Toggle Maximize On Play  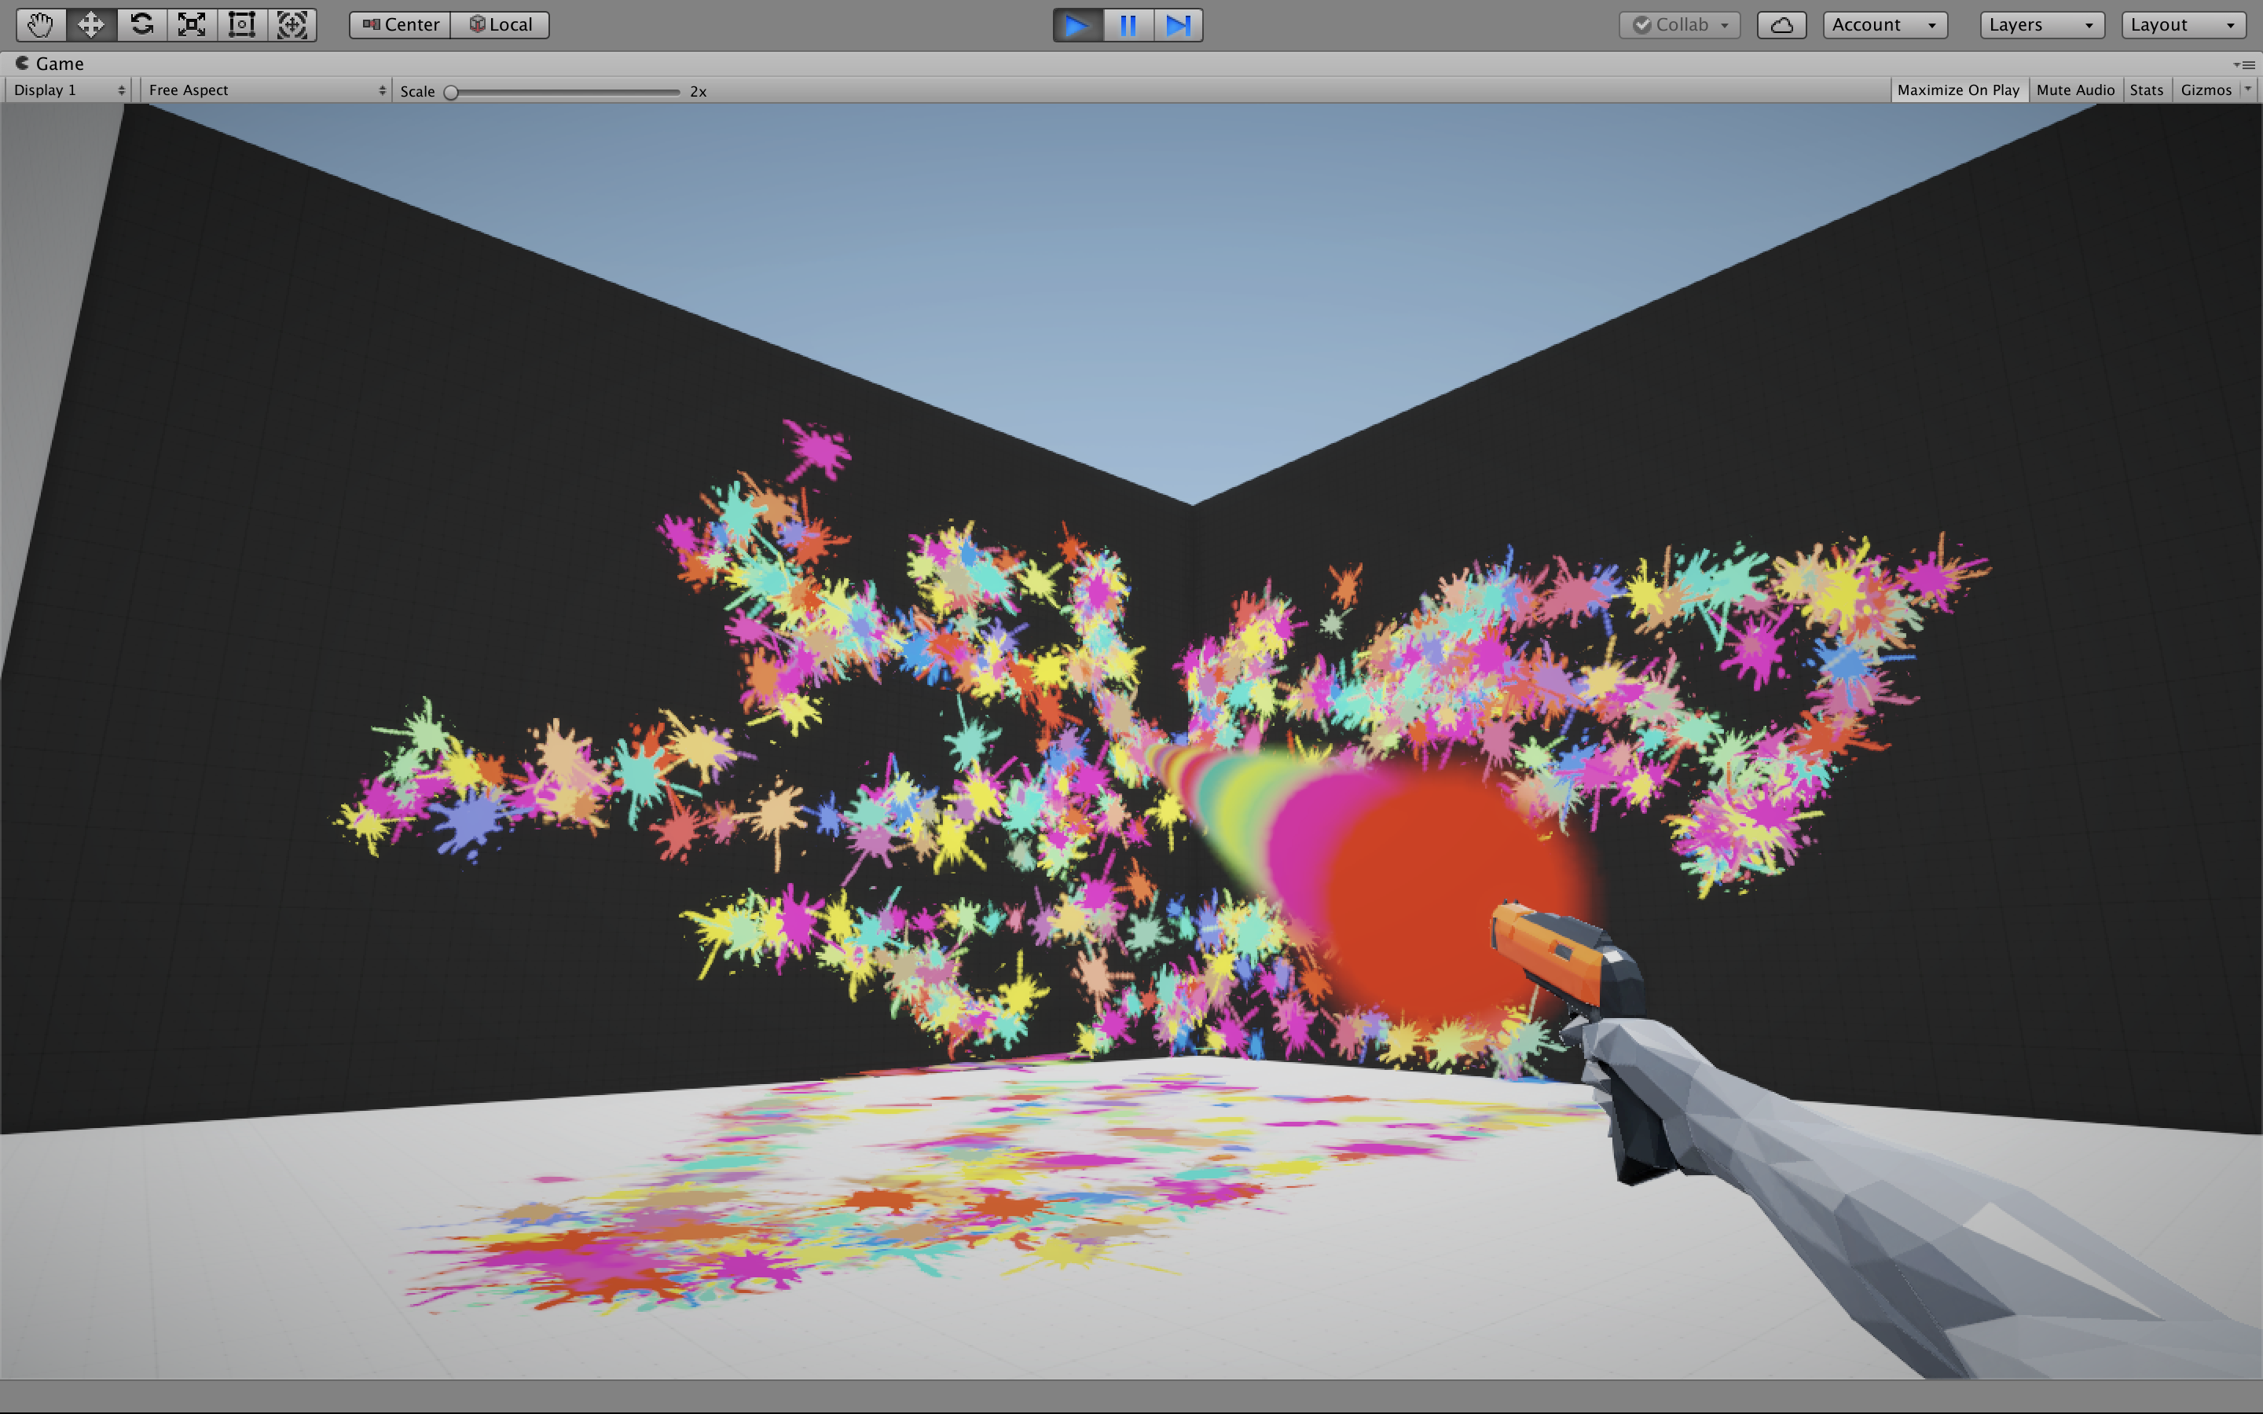coord(1958,90)
